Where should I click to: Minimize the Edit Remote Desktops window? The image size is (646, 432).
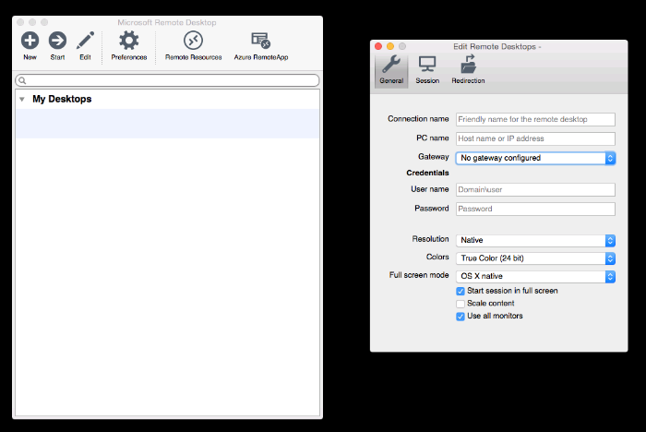point(390,46)
